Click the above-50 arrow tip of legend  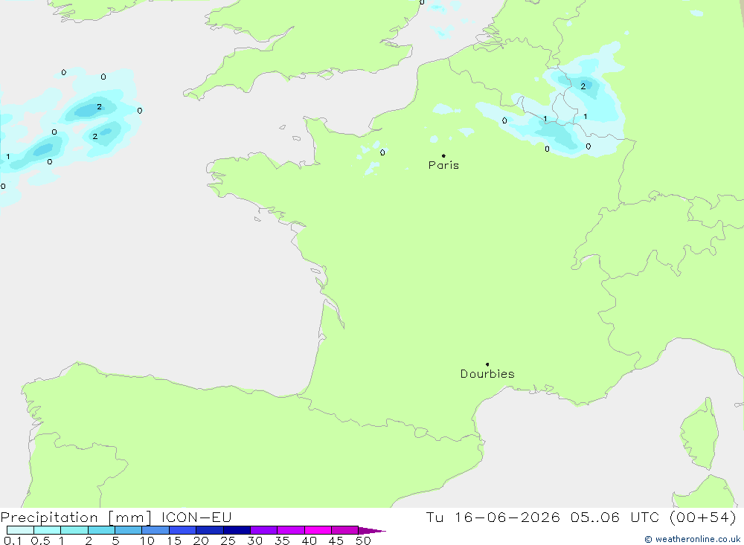(372, 531)
